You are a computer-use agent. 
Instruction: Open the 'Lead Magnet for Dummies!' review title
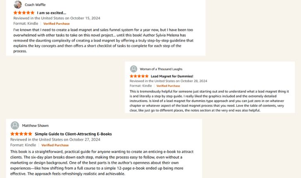(172, 76)
